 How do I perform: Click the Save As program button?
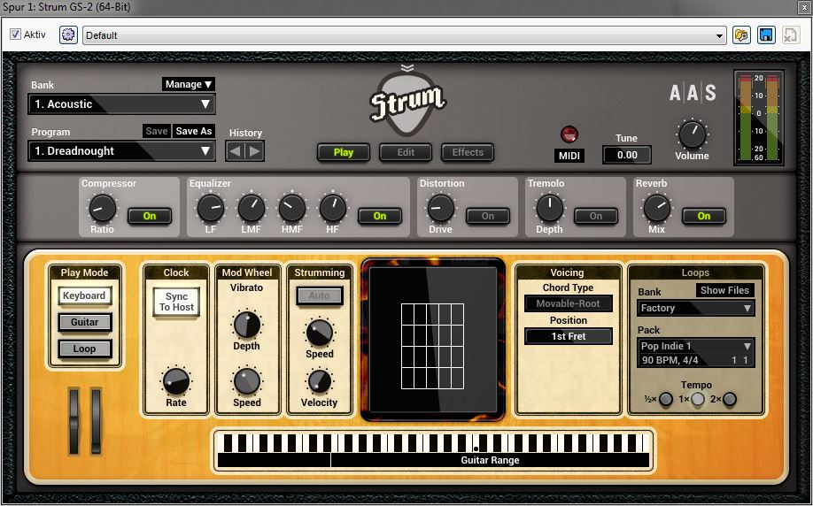[194, 131]
